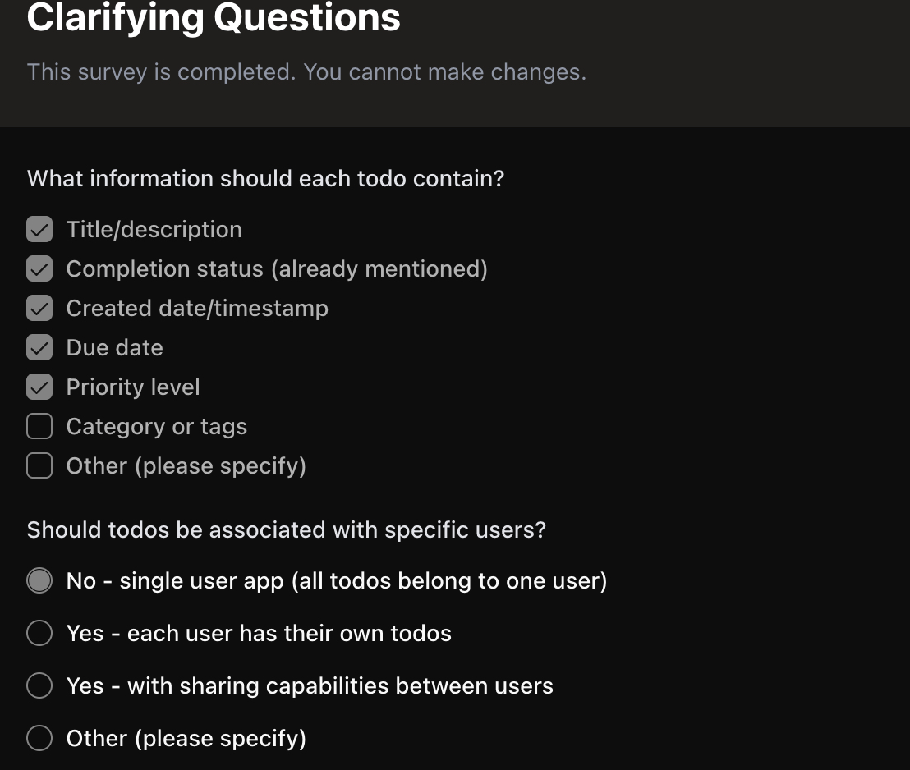Click the survey completed notice text

pos(307,72)
